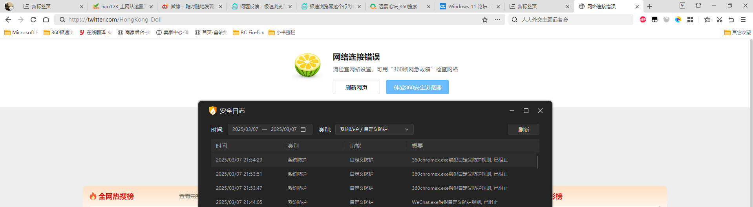Open the apps grid extension icon
Image resolution: width=753 pixels, height=207 pixels.
pos(690,20)
